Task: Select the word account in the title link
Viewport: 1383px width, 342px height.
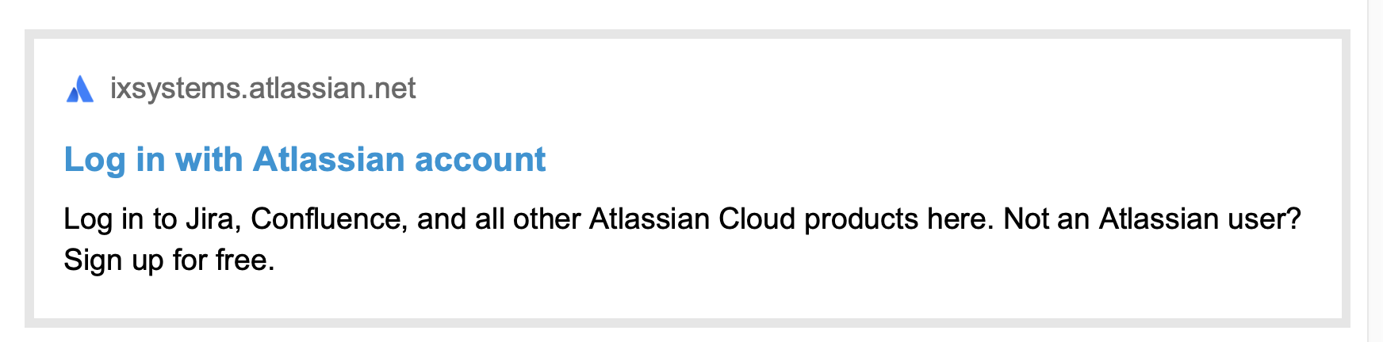Action: point(481,160)
